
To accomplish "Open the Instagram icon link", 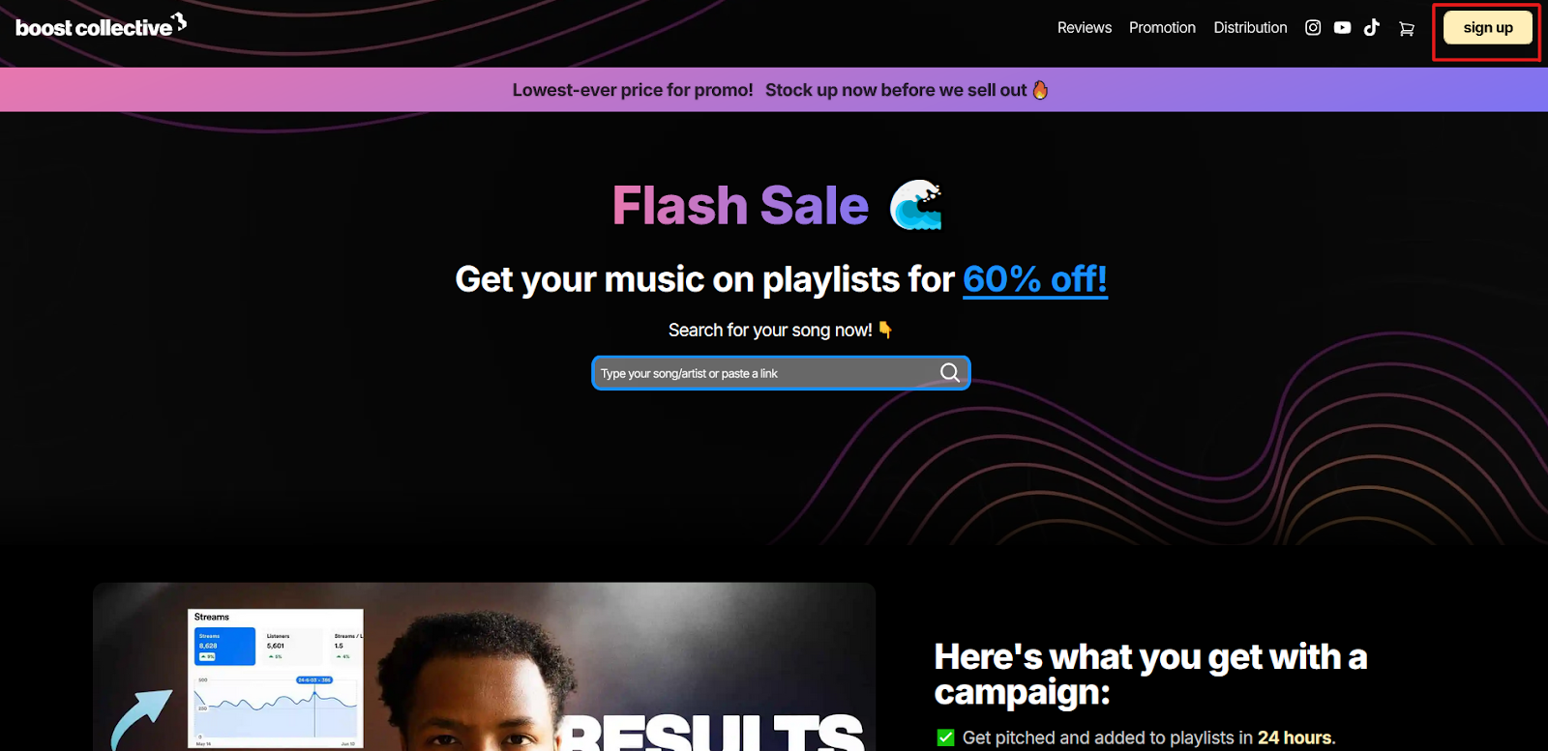I will coord(1313,28).
